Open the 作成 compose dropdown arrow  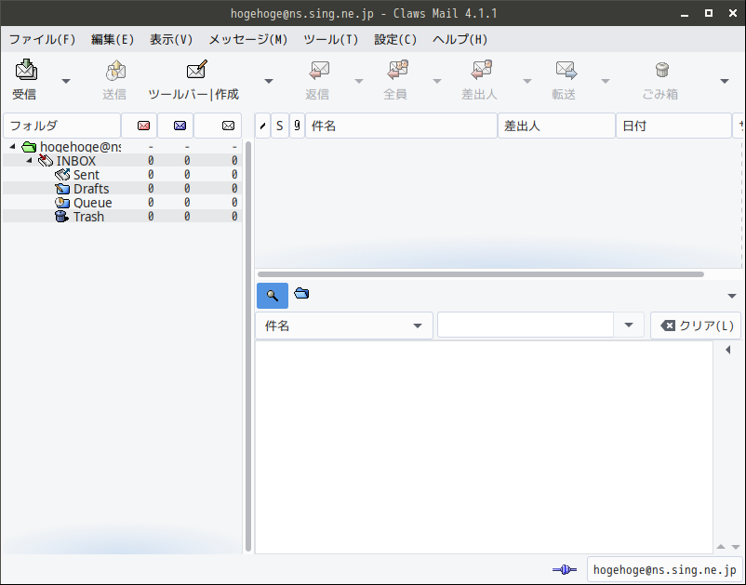pyautogui.click(x=269, y=81)
